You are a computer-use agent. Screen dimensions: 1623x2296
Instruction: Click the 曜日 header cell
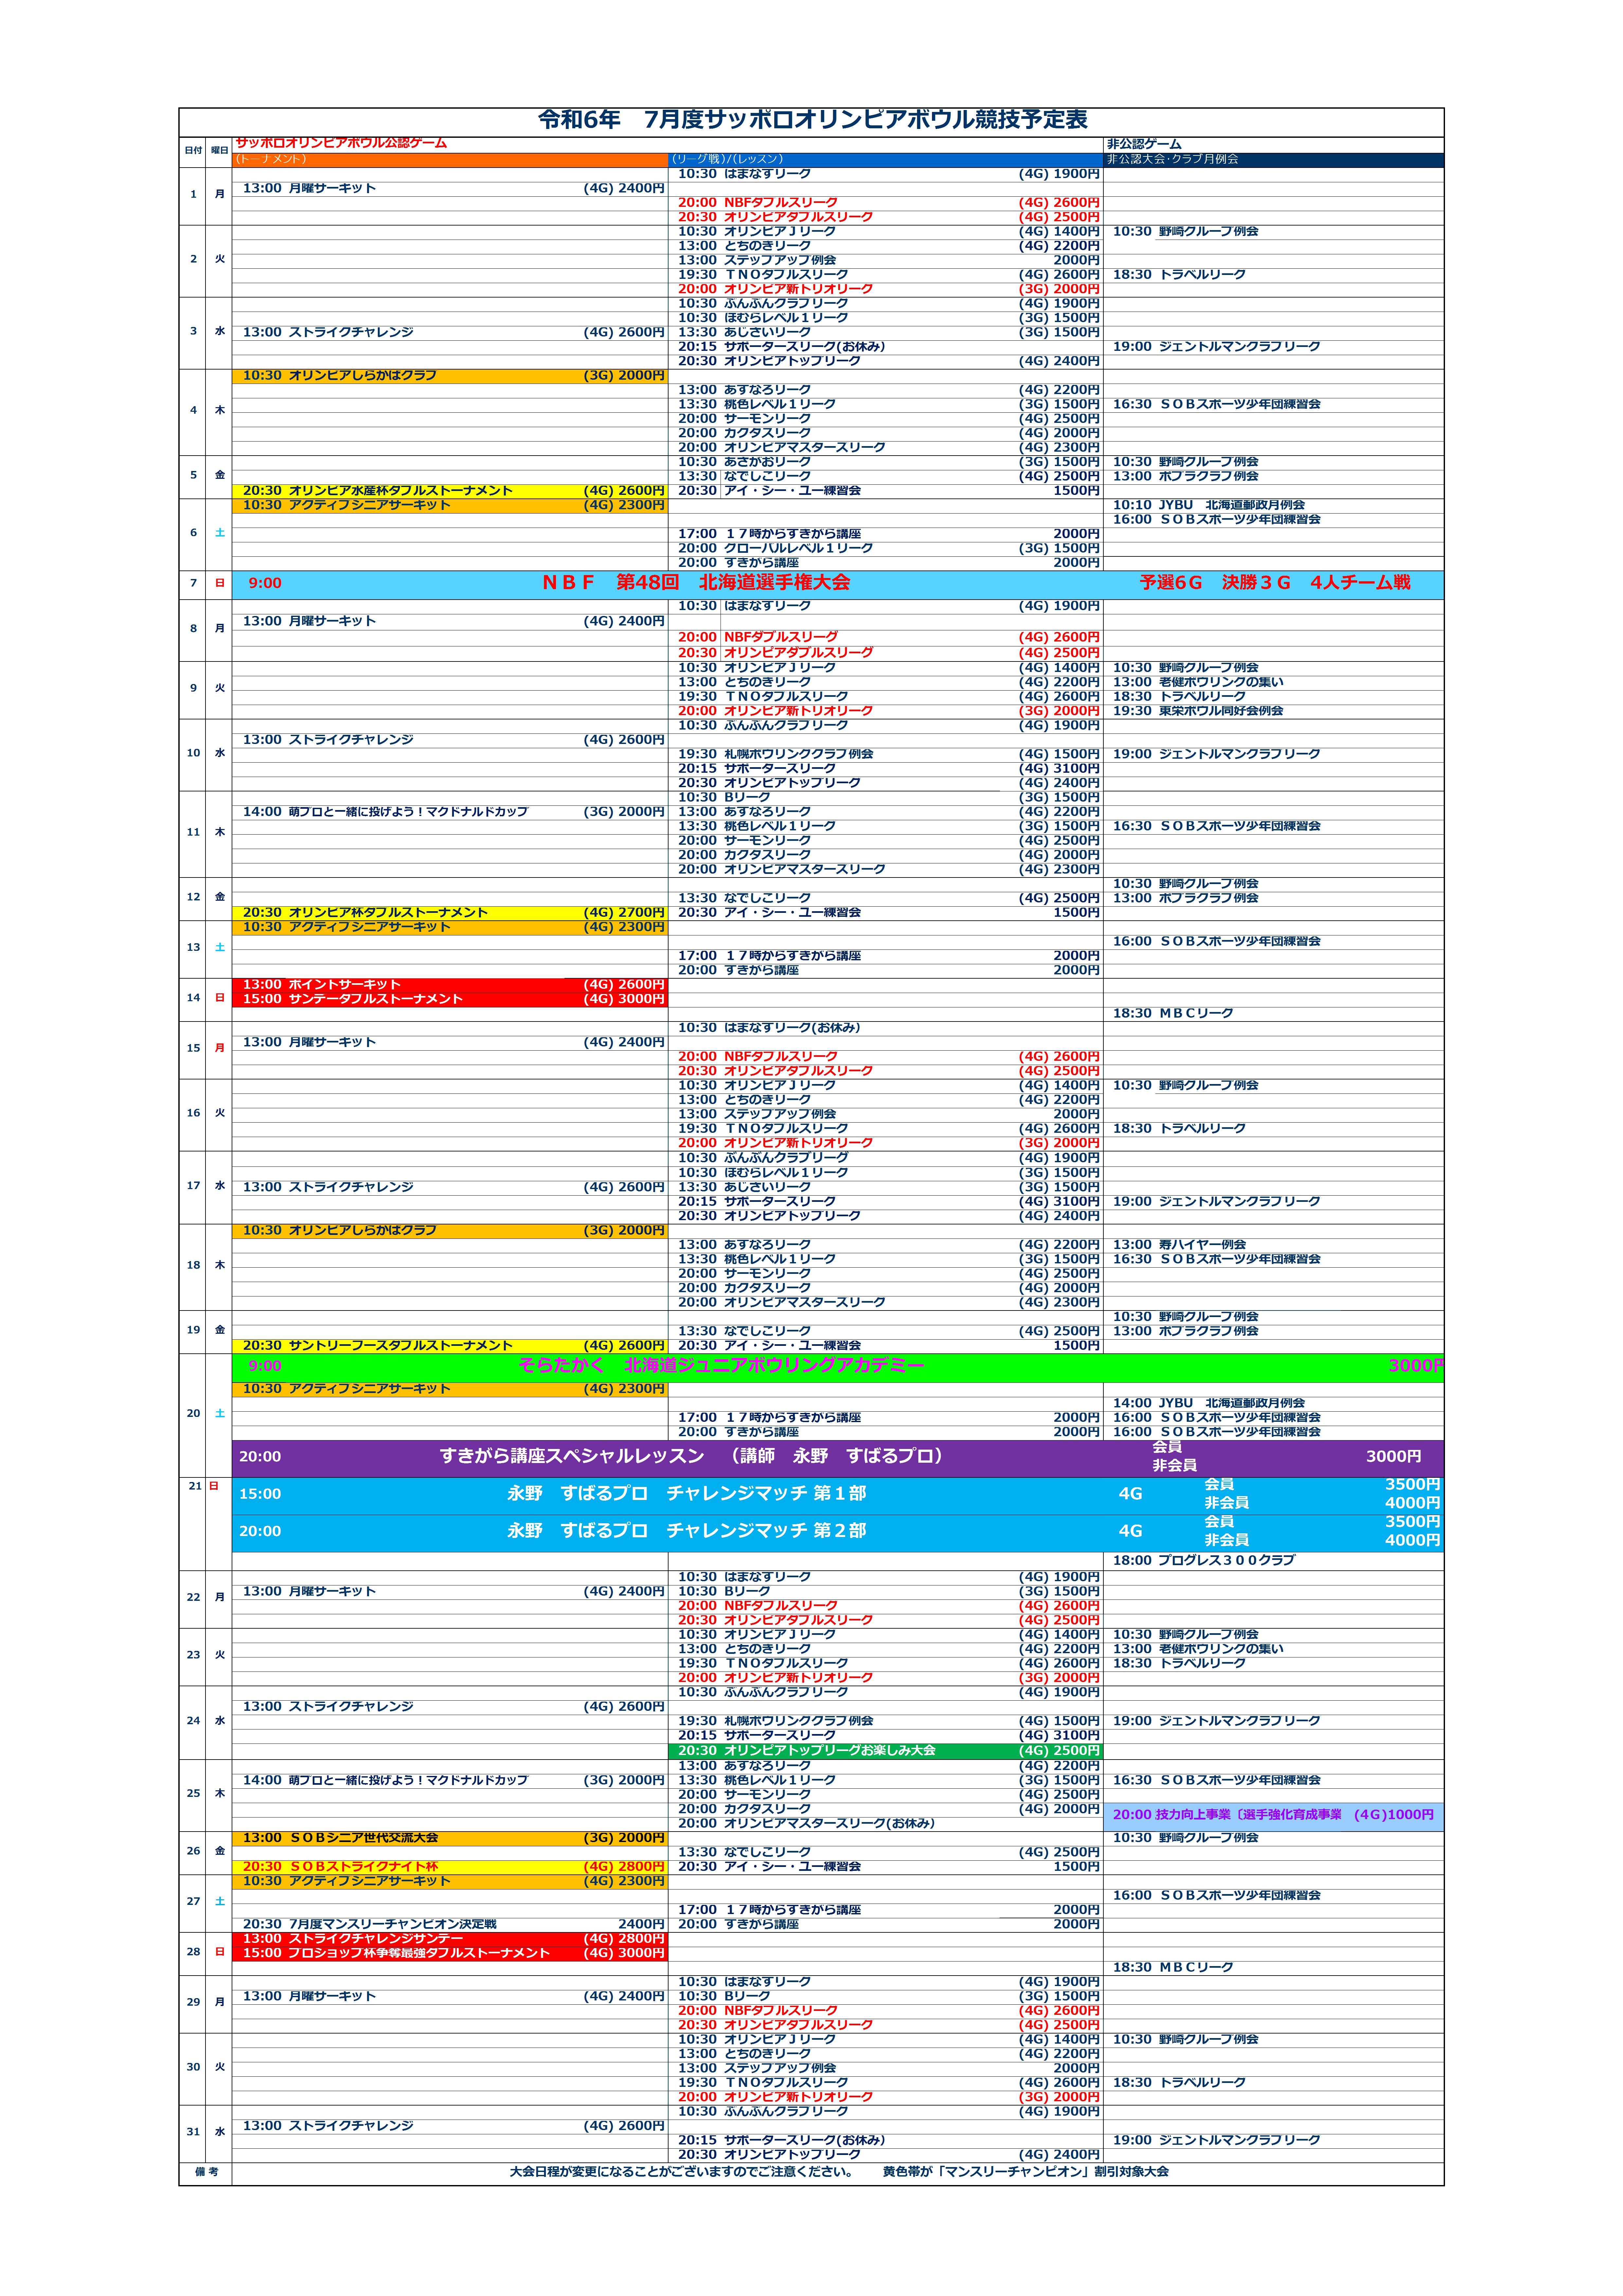[x=219, y=151]
